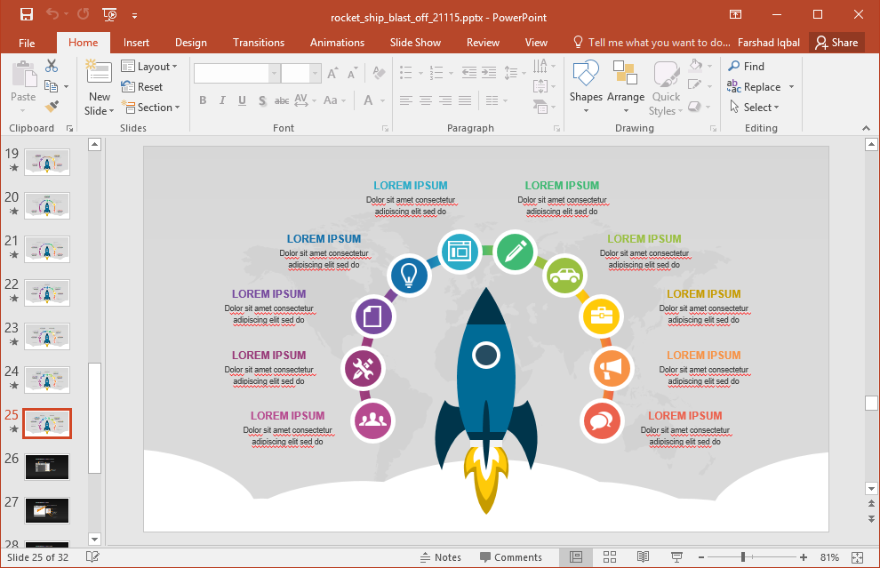The width and height of the screenshot is (880, 568).
Task: Click the Cut scissors icon
Action: [x=52, y=66]
